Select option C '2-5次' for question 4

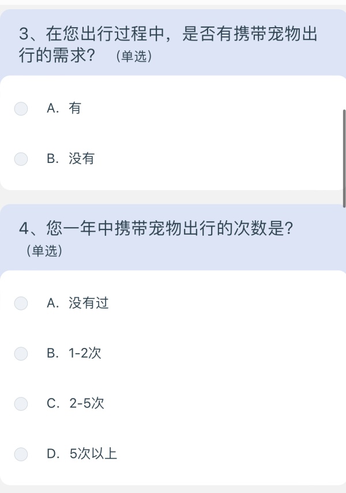pyautogui.click(x=21, y=404)
